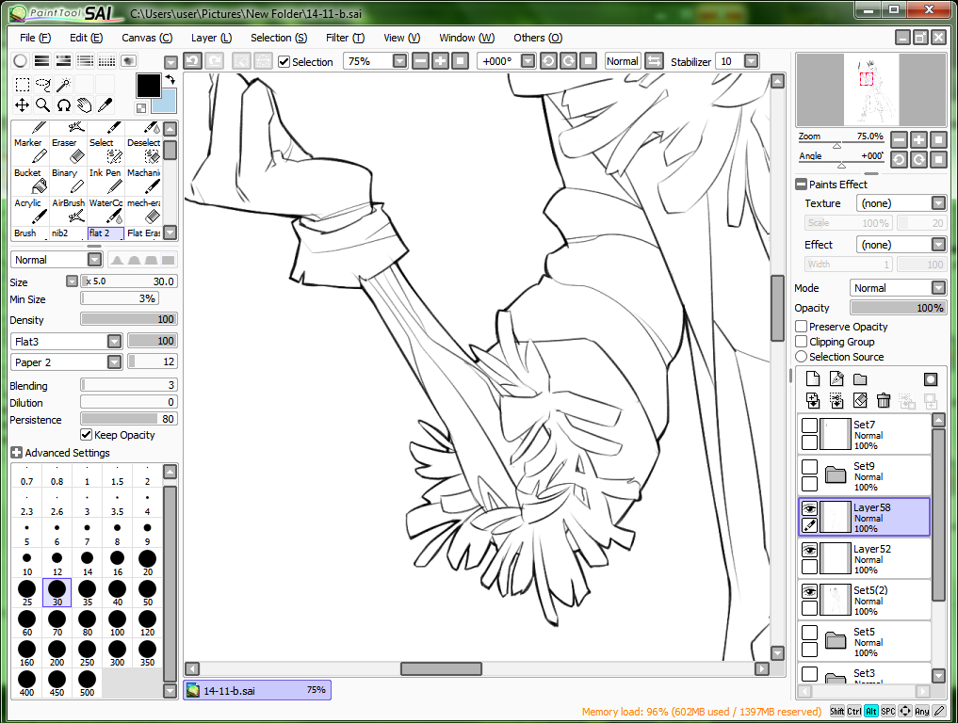Enable the Preserve Opacity checkbox
Viewport: 958px width, 723px height.
pos(802,327)
